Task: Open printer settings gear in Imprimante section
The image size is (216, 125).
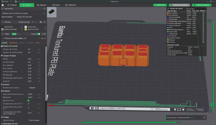Action: [44, 9]
